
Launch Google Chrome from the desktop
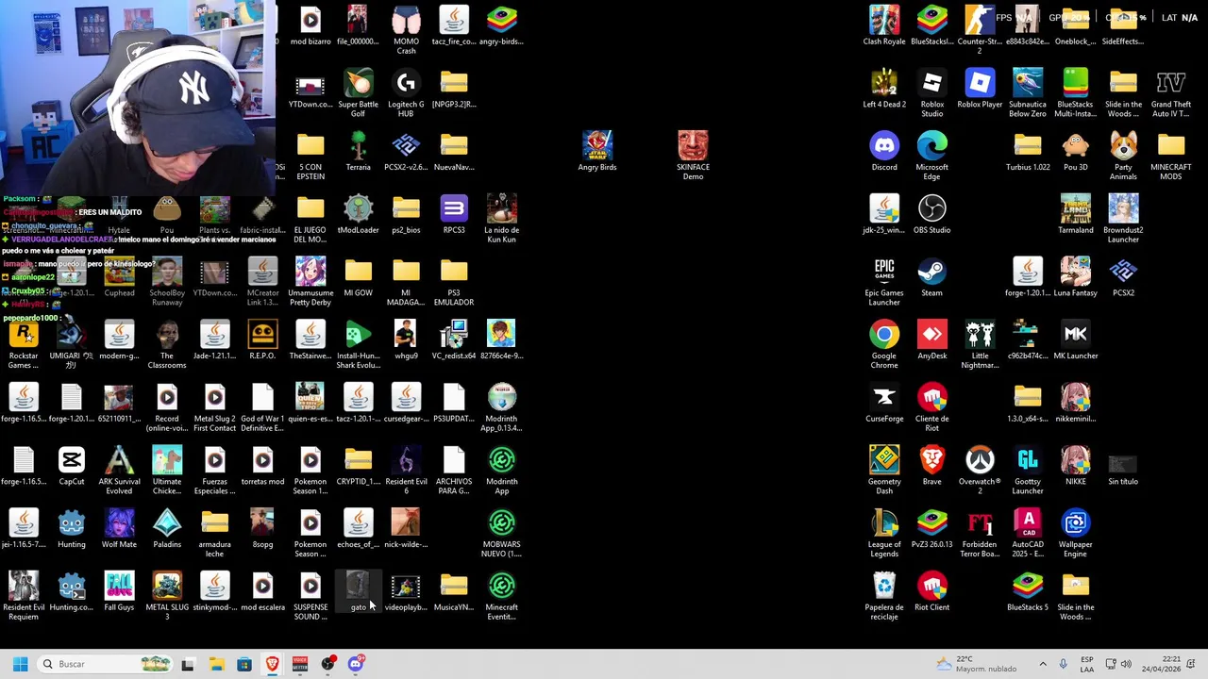point(884,344)
